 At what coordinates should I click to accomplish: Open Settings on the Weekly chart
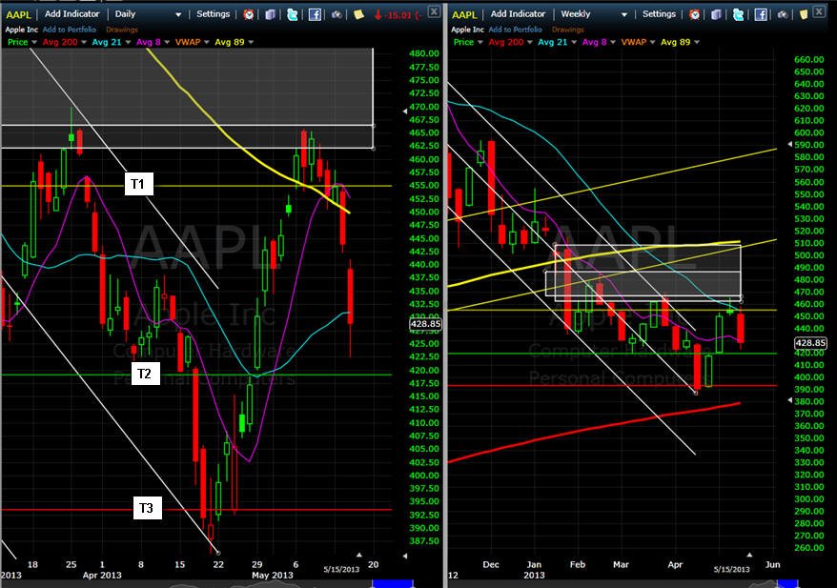pyautogui.click(x=659, y=14)
